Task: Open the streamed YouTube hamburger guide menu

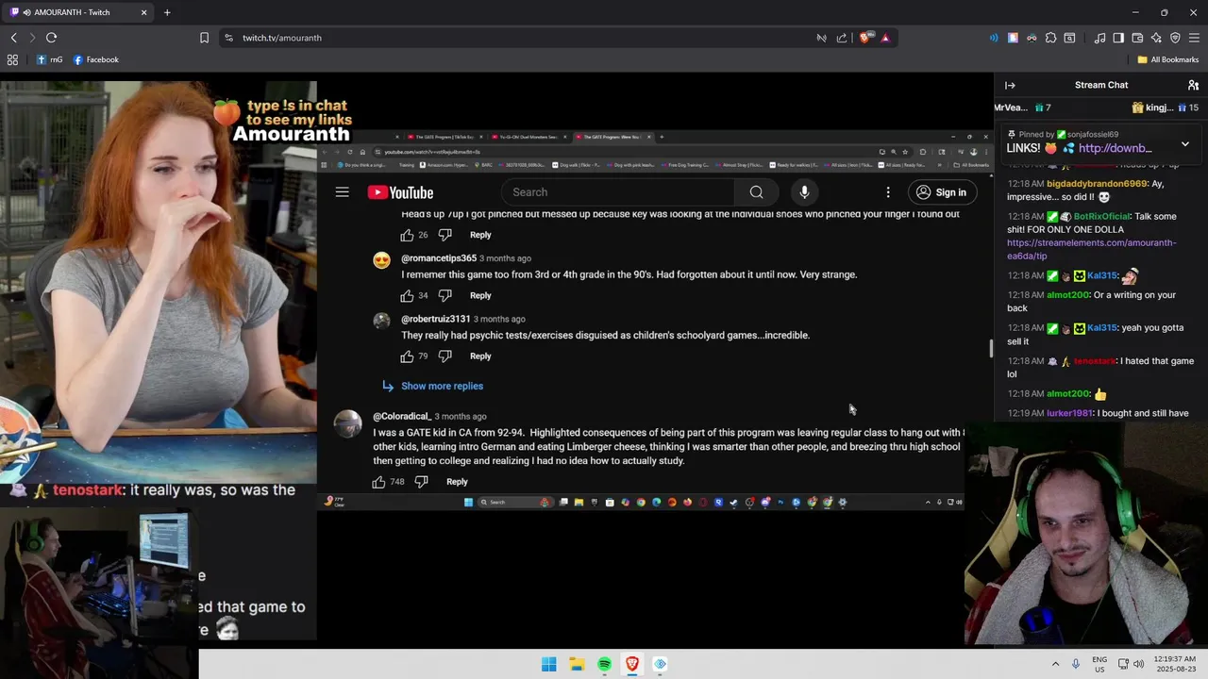Action: [x=343, y=192]
